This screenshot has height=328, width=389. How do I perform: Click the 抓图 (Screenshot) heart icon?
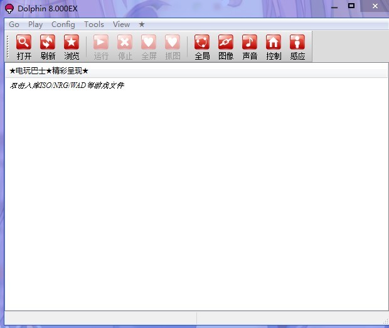(173, 42)
